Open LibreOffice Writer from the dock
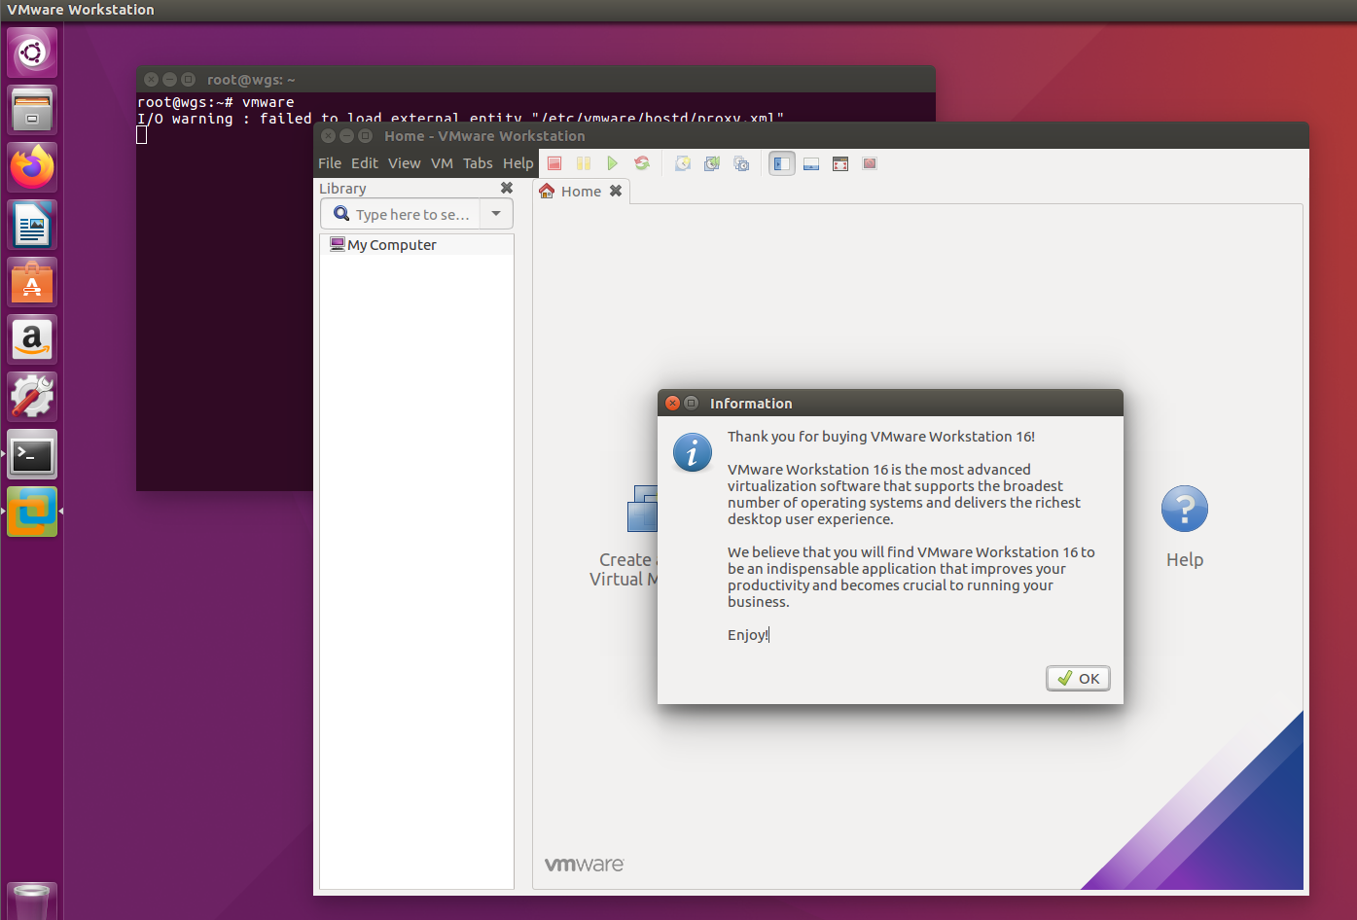This screenshot has height=920, width=1357. (x=32, y=225)
